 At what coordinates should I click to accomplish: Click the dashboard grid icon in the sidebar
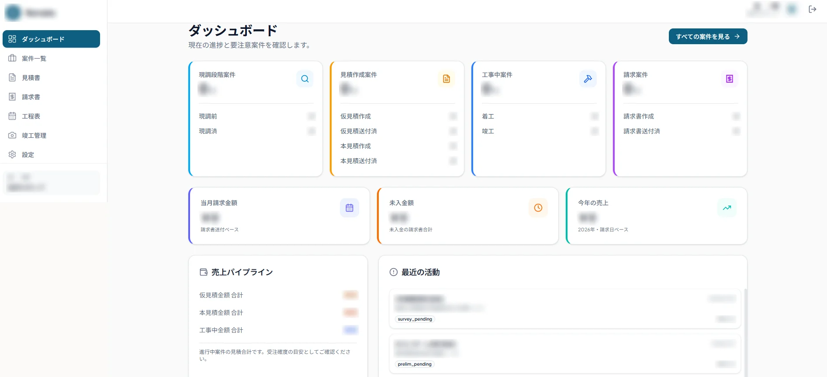[x=12, y=39]
